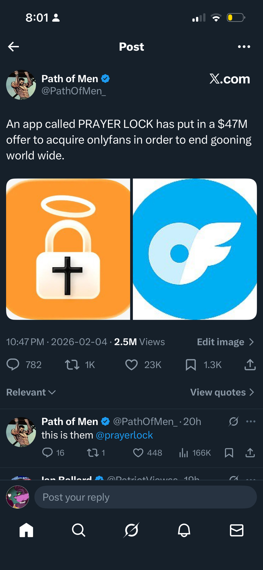Open the Path of Men profile name
263x570 pixels.
[70, 79]
